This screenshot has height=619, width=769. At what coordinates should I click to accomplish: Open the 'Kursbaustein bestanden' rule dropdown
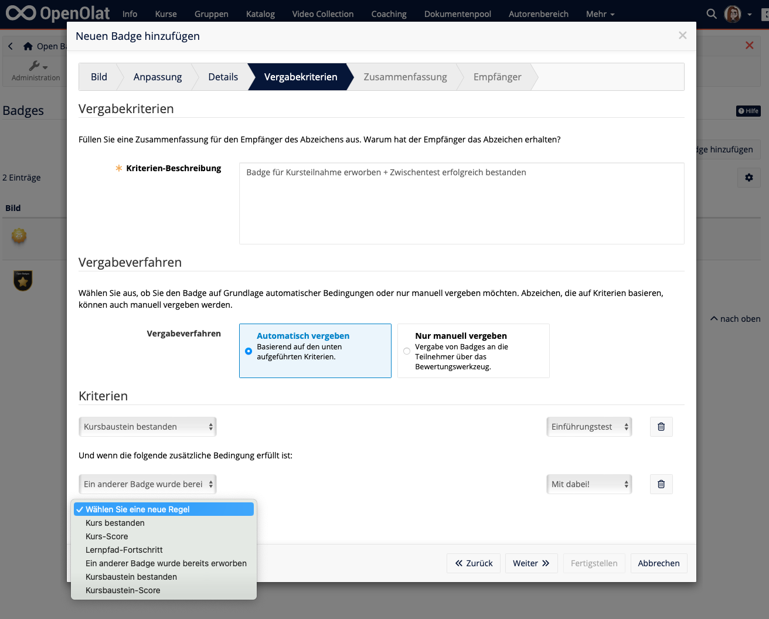click(x=148, y=427)
